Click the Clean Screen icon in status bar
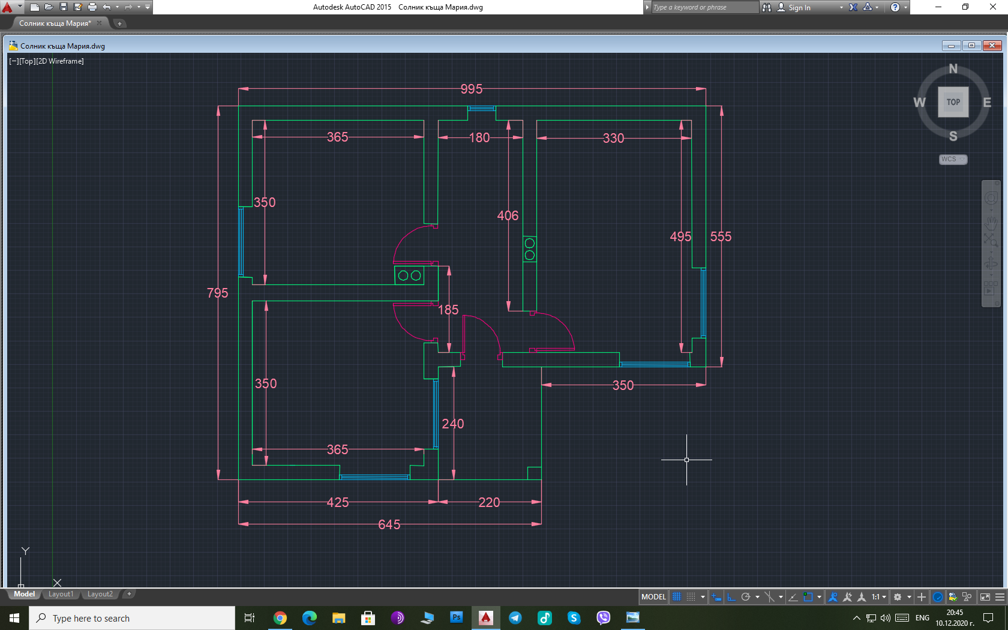This screenshot has height=630, width=1008. pyautogui.click(x=985, y=597)
